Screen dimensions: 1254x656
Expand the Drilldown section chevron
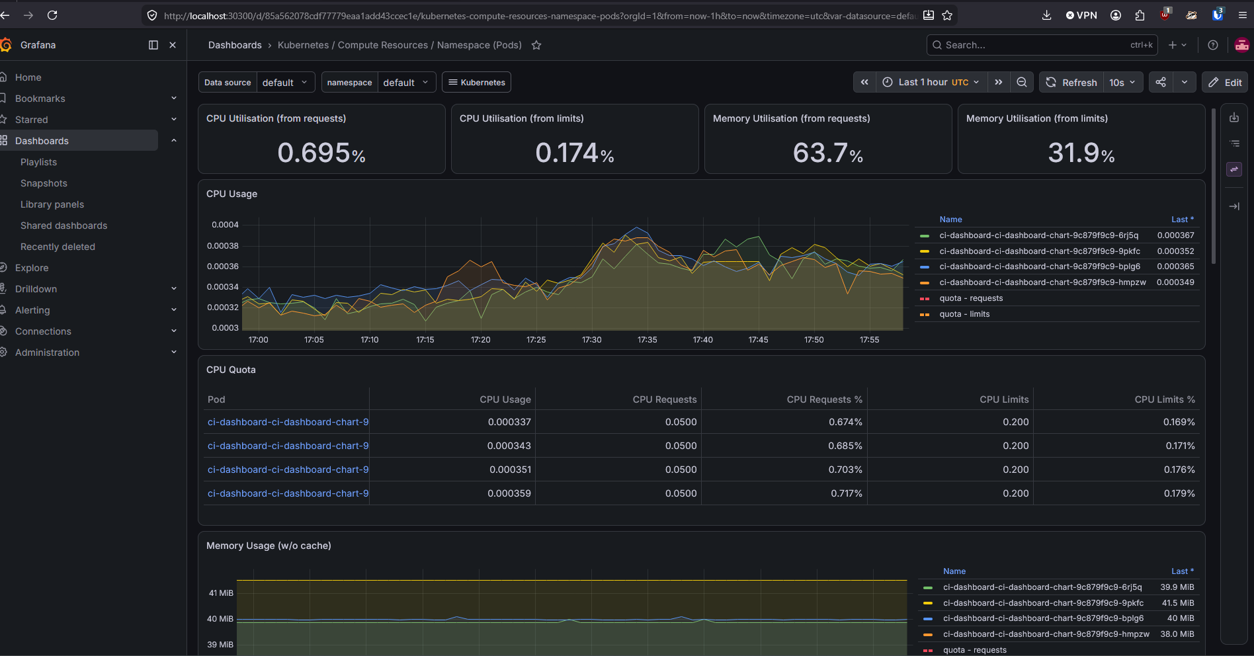(x=174, y=289)
